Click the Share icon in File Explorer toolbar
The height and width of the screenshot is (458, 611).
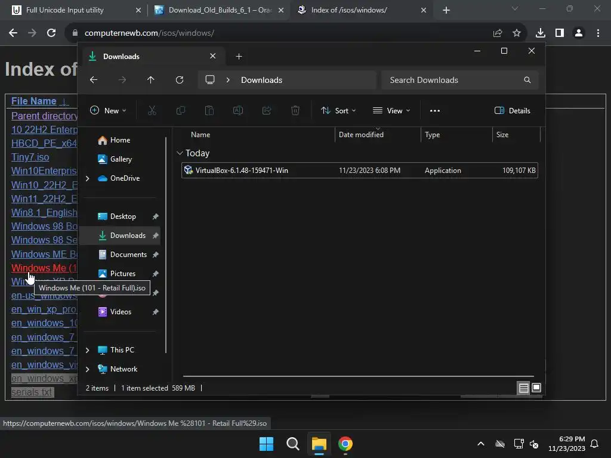coord(267,110)
